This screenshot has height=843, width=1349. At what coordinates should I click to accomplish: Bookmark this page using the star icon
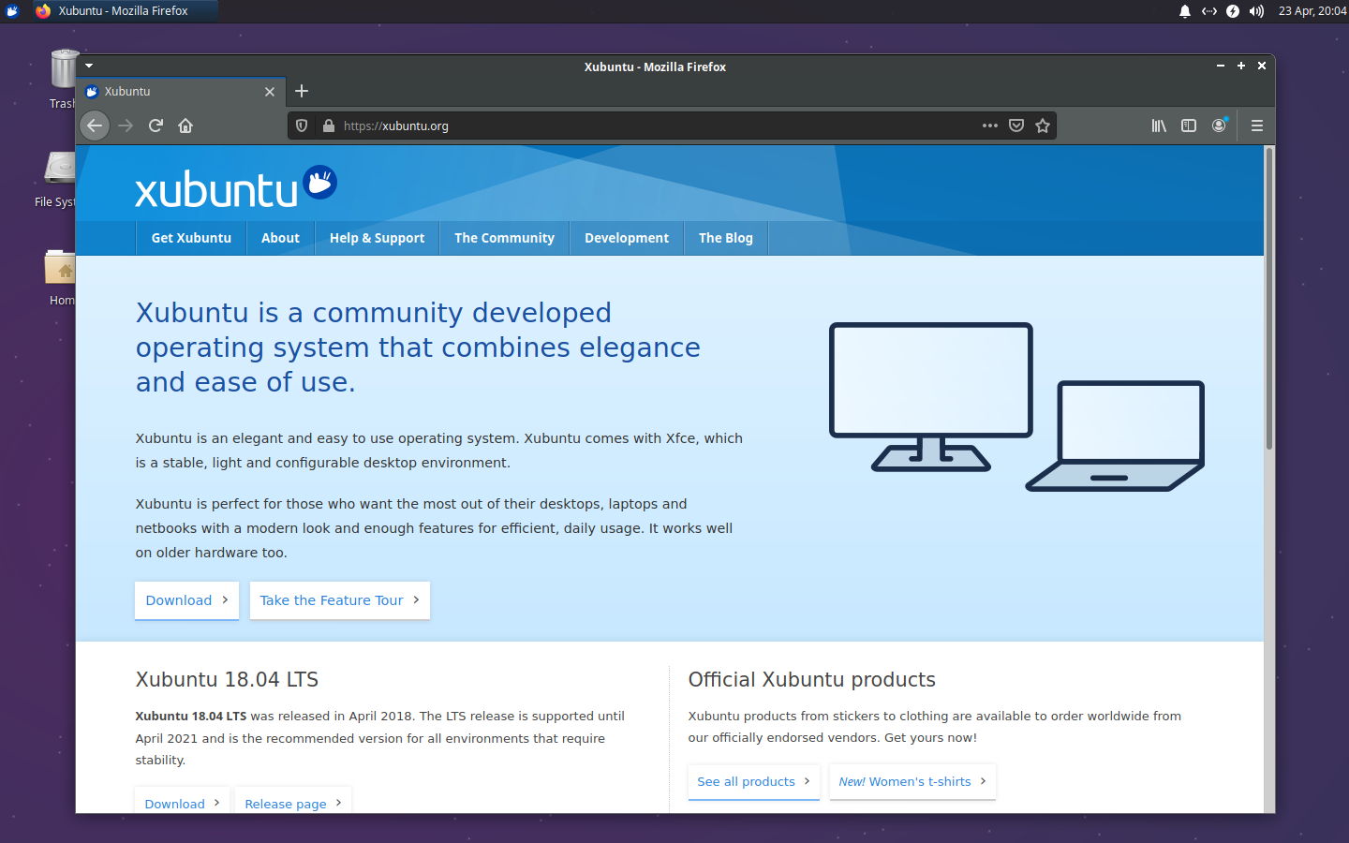(x=1043, y=126)
